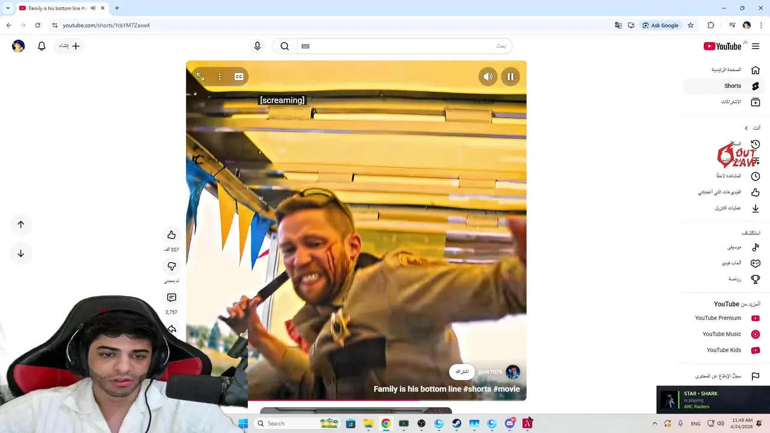Click the YouTube logo

[724, 46]
